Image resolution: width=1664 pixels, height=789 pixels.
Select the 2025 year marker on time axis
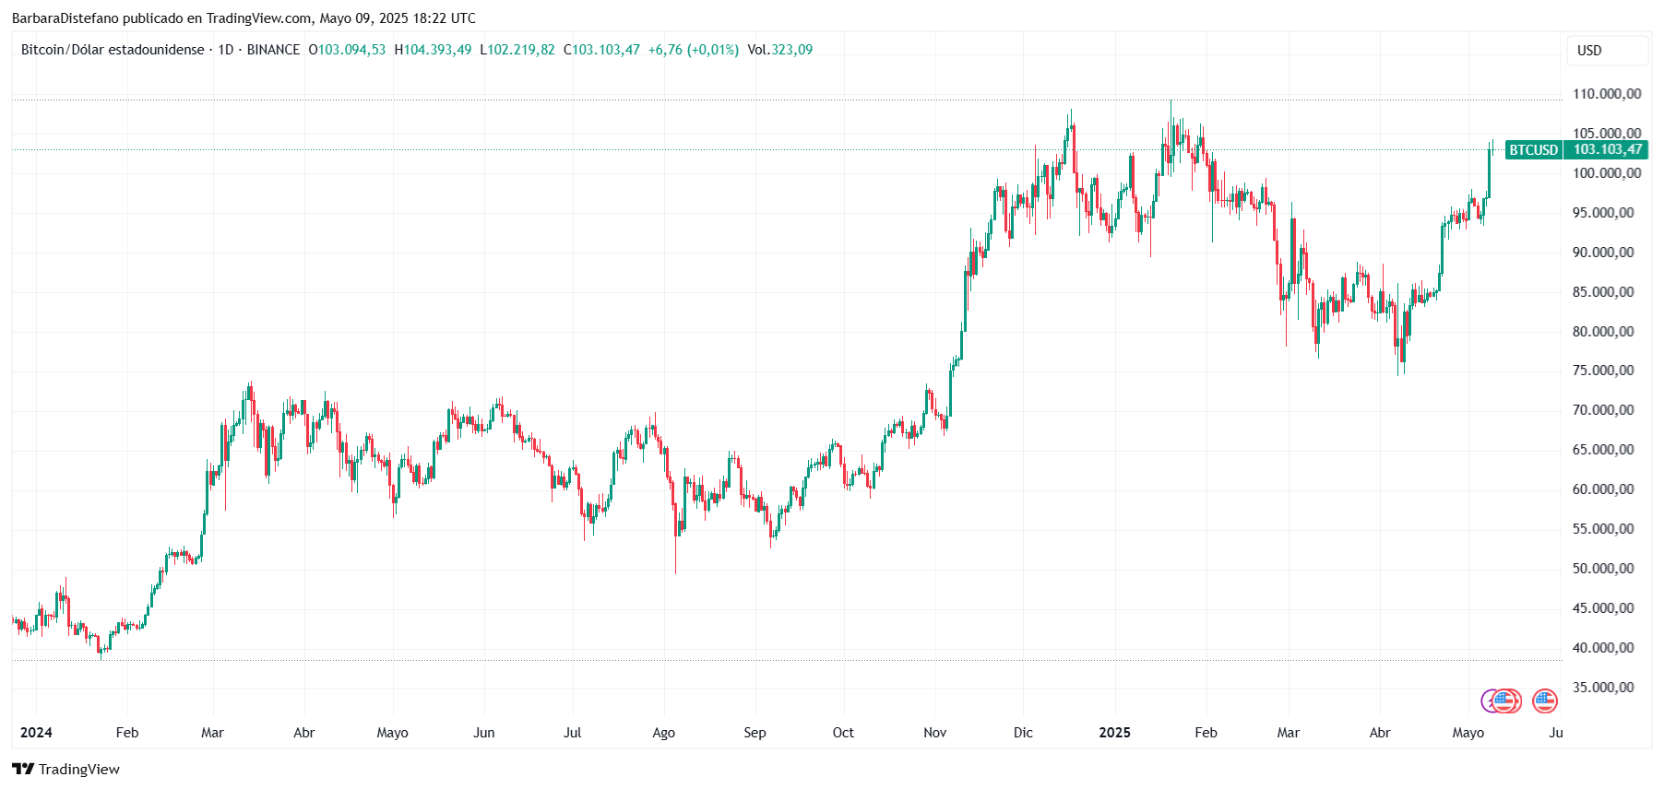(x=1114, y=733)
